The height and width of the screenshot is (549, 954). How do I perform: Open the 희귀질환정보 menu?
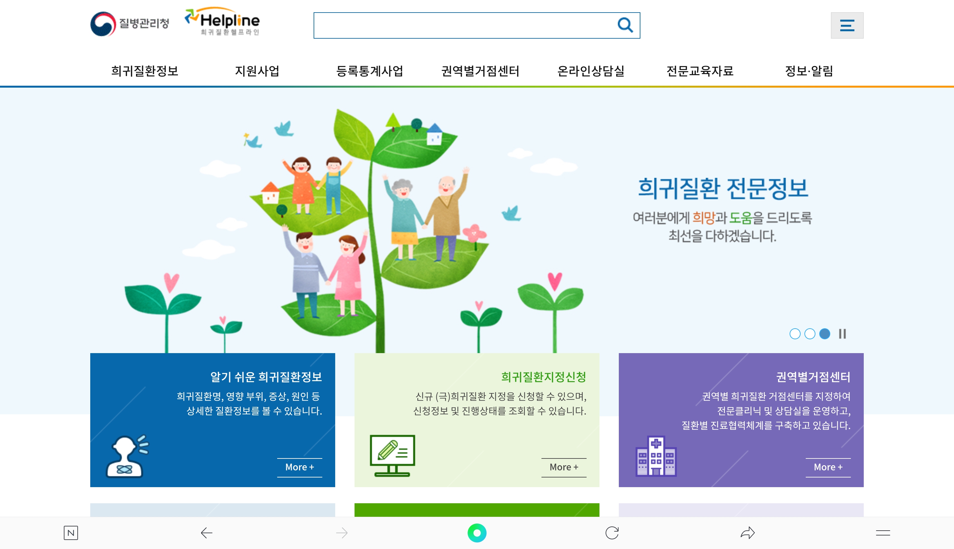[x=144, y=71]
